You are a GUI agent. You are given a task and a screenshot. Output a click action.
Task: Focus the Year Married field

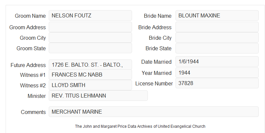pyautogui.click(x=217, y=73)
